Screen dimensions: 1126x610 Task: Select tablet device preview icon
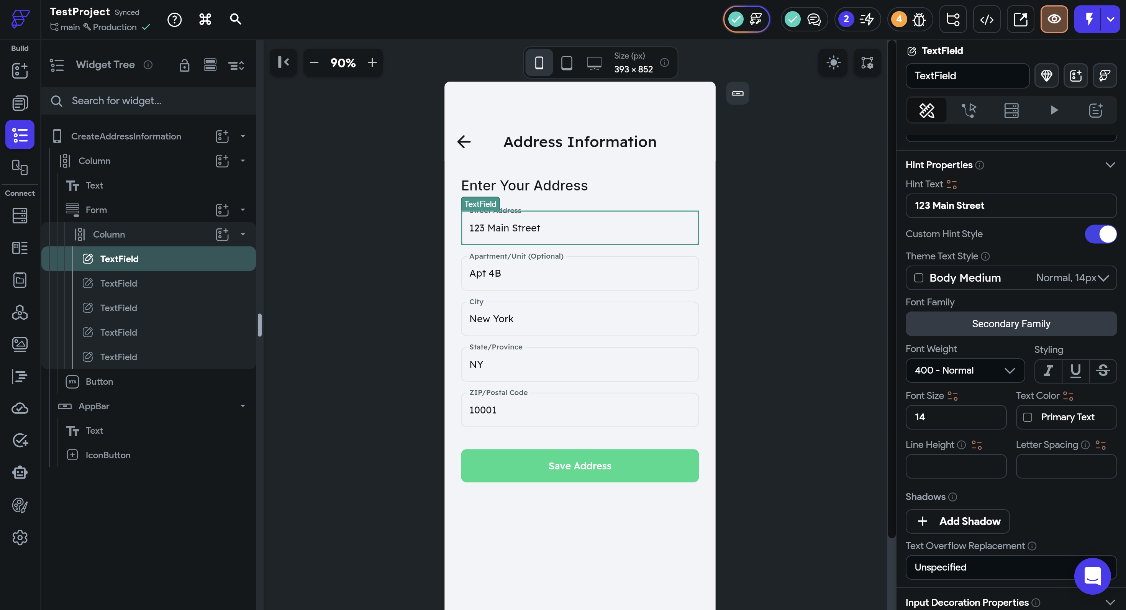[567, 62]
